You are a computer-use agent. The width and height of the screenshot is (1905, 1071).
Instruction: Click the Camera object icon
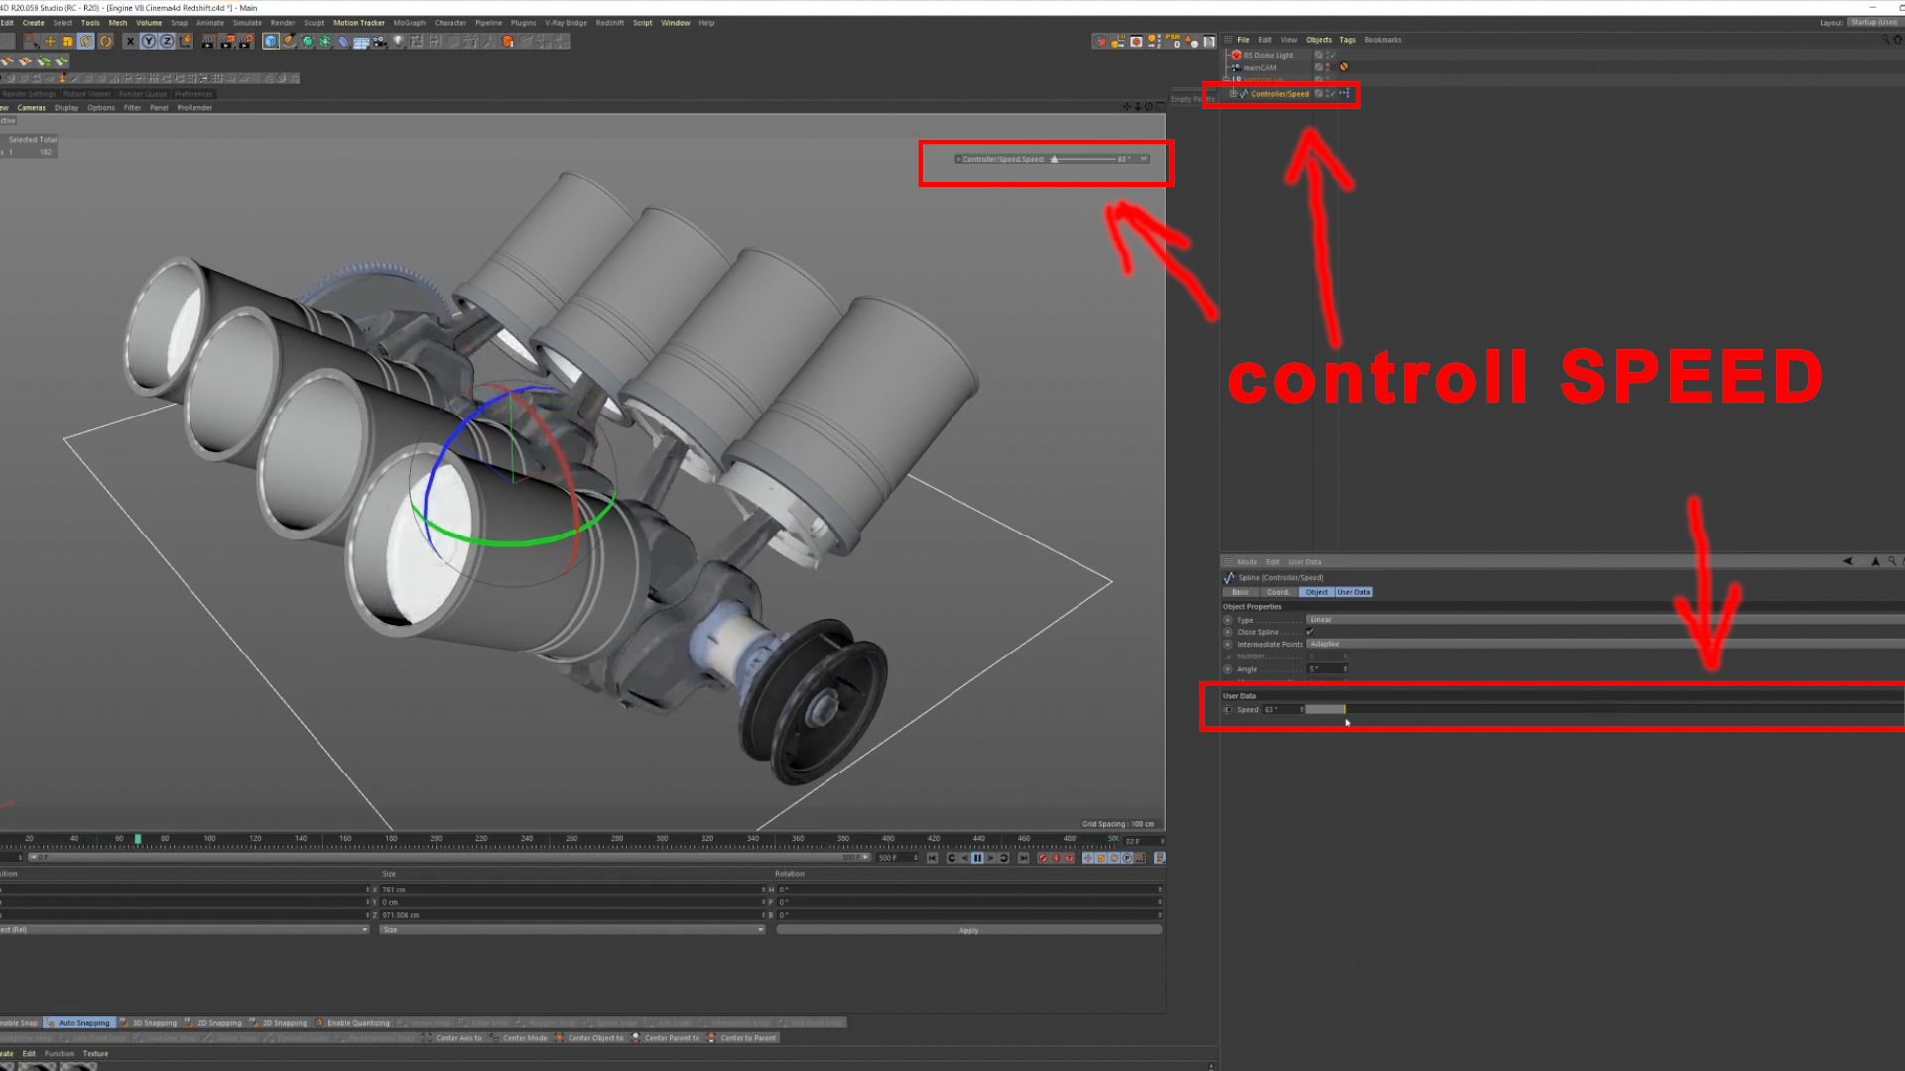[379, 41]
